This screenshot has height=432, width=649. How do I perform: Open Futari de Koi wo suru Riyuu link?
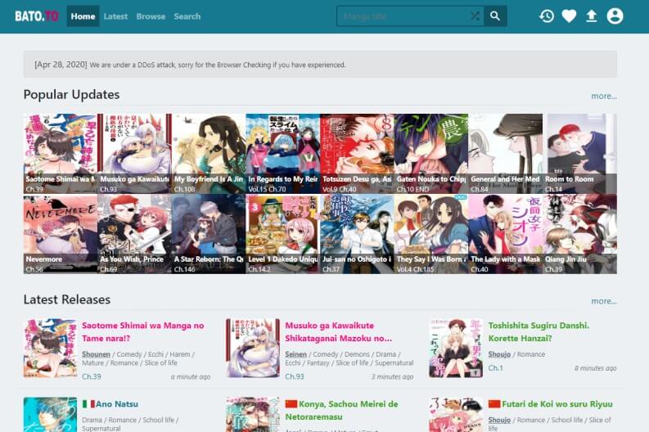point(557,404)
